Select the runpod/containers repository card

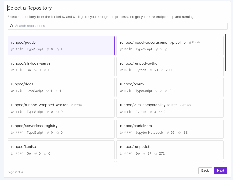[170, 129]
